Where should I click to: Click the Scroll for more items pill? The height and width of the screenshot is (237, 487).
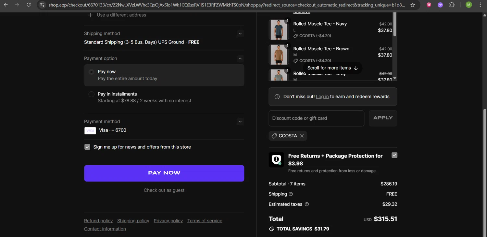(332, 68)
